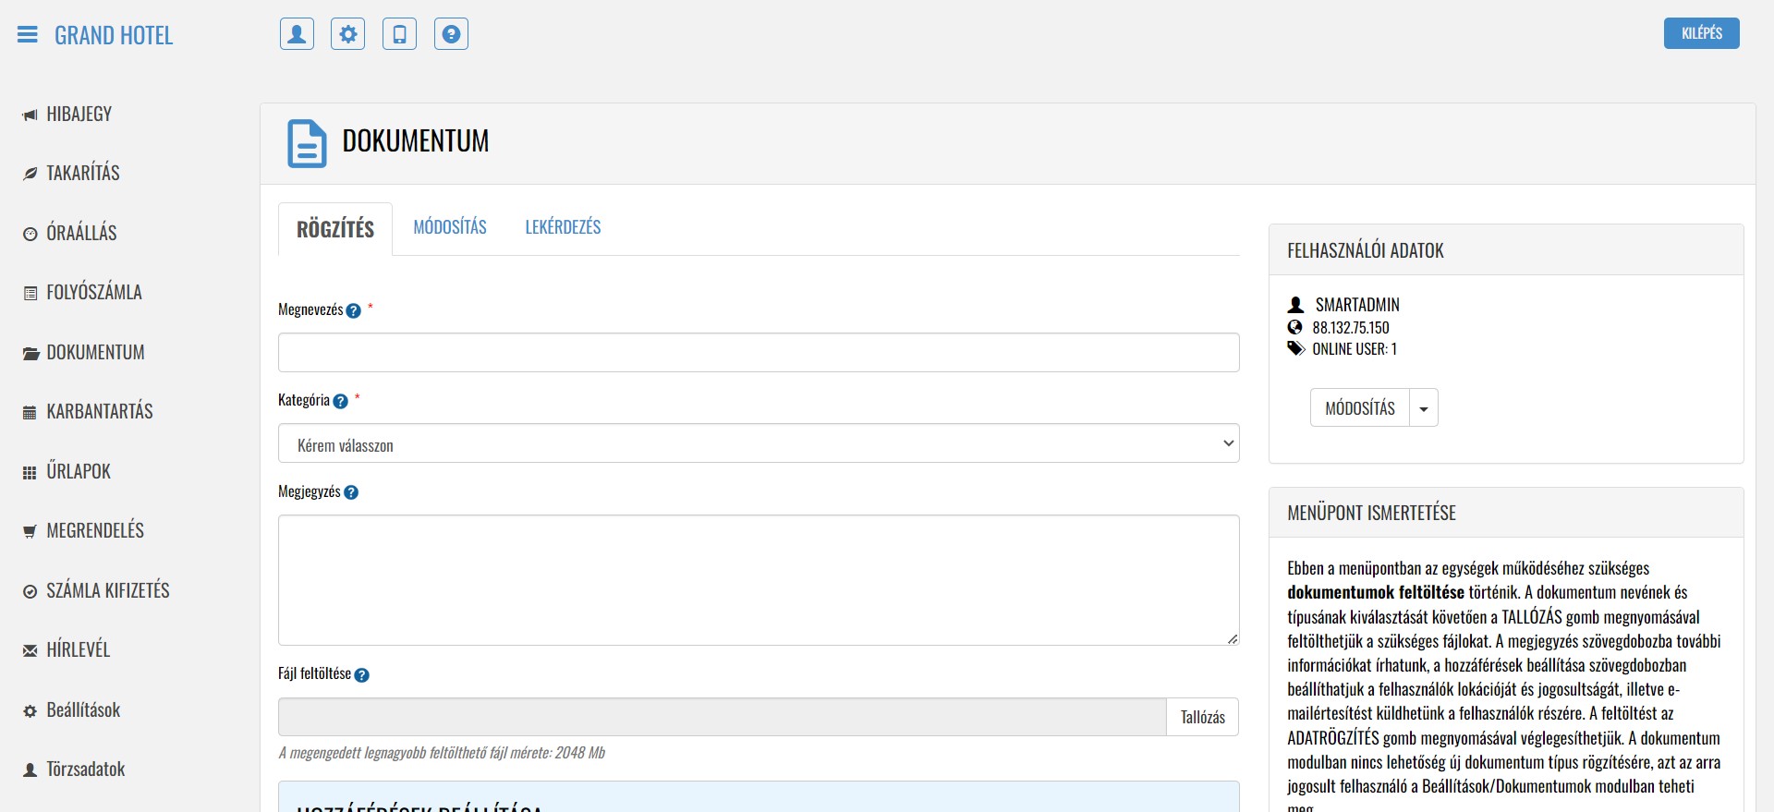Click the hamburger menu icon
The width and height of the screenshot is (1774, 812).
pos(28,35)
